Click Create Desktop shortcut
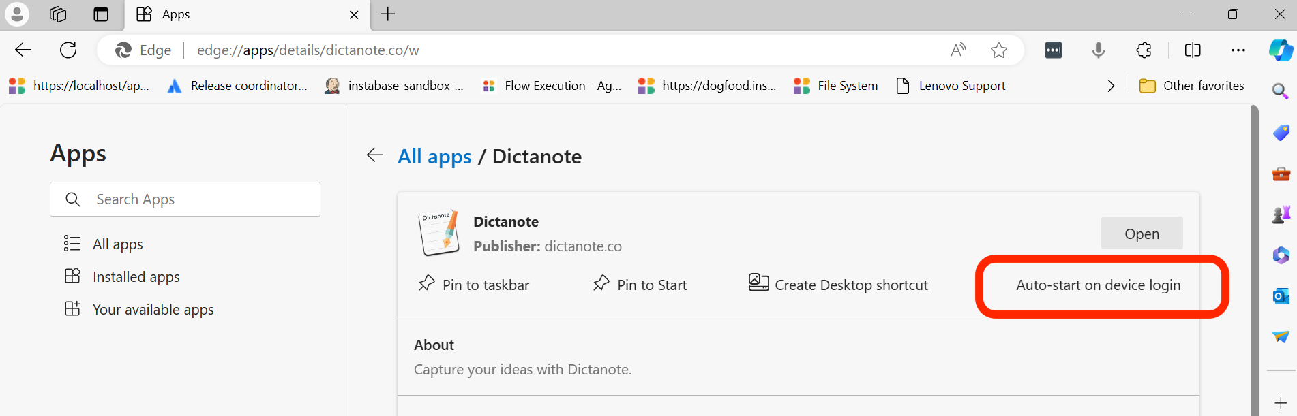The height and width of the screenshot is (416, 1297). pos(838,285)
